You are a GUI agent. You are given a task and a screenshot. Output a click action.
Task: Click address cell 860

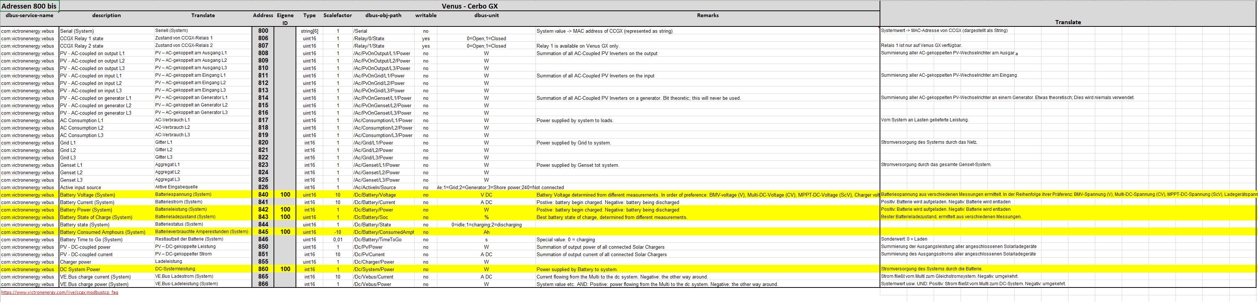tap(263, 269)
